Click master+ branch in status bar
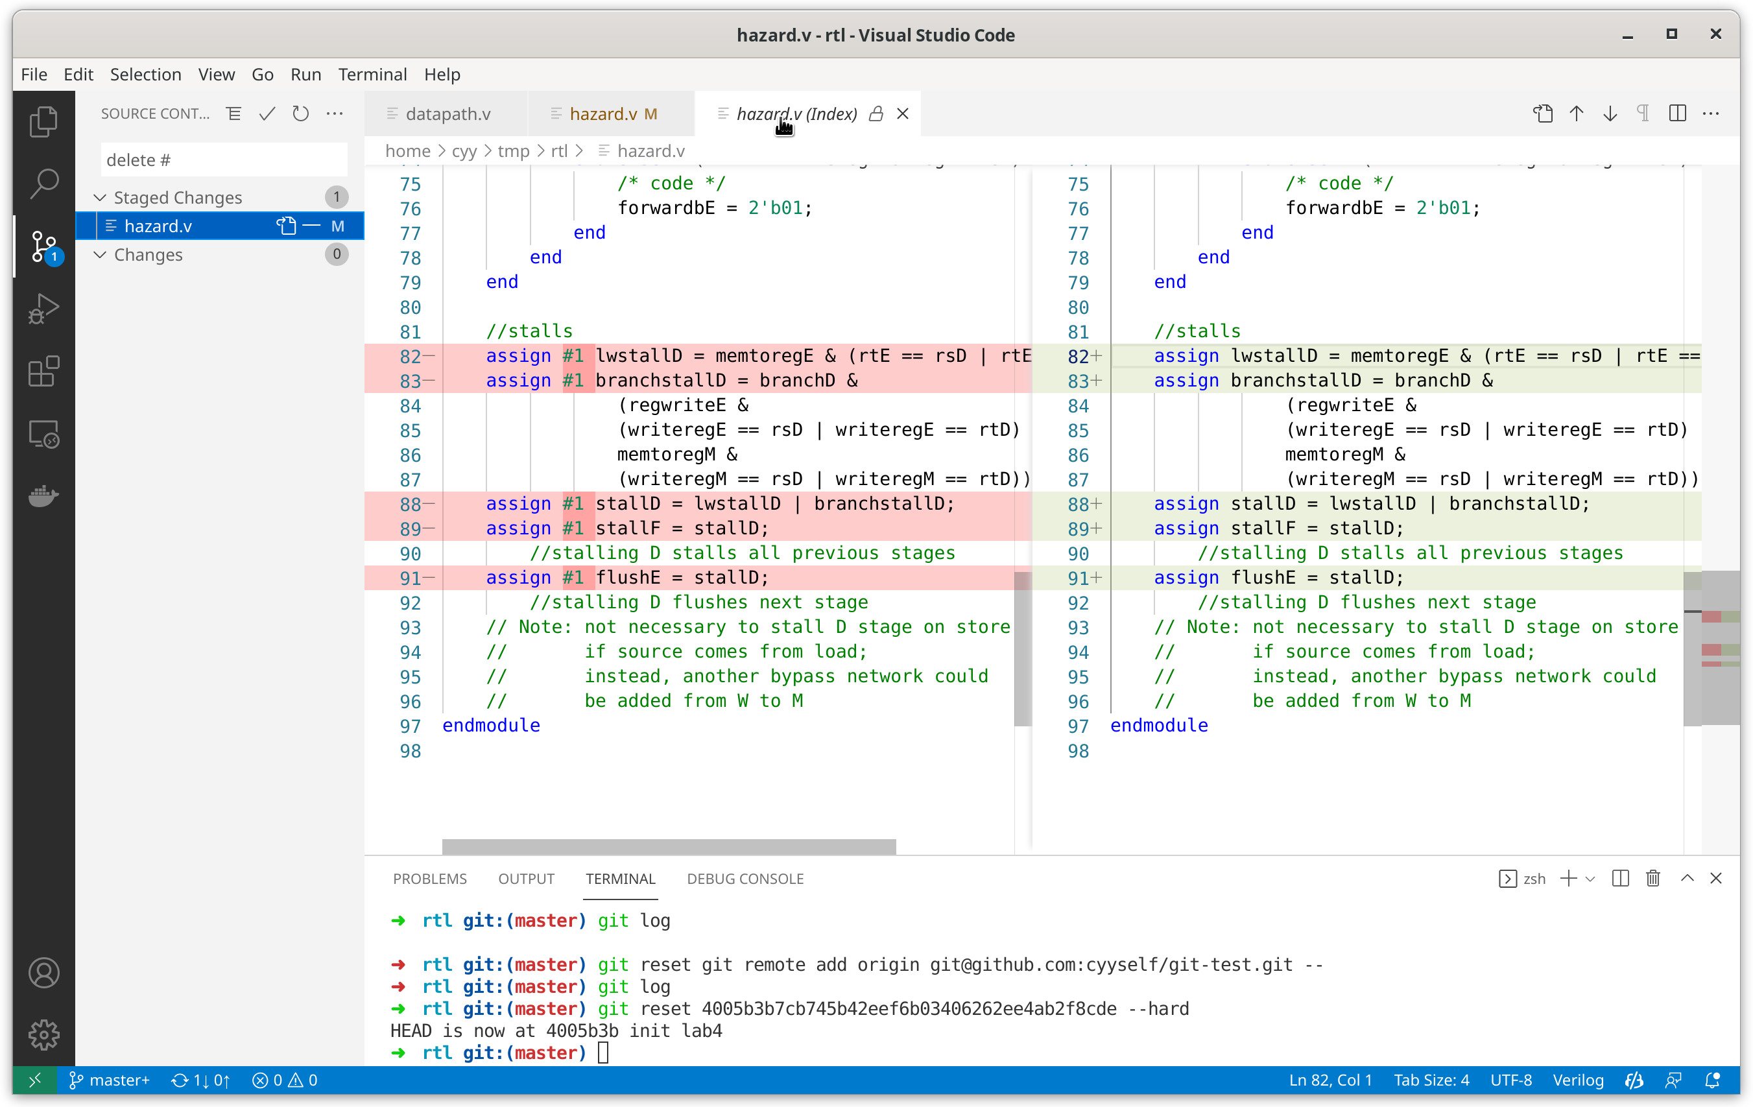The width and height of the screenshot is (1753, 1107). click(109, 1079)
